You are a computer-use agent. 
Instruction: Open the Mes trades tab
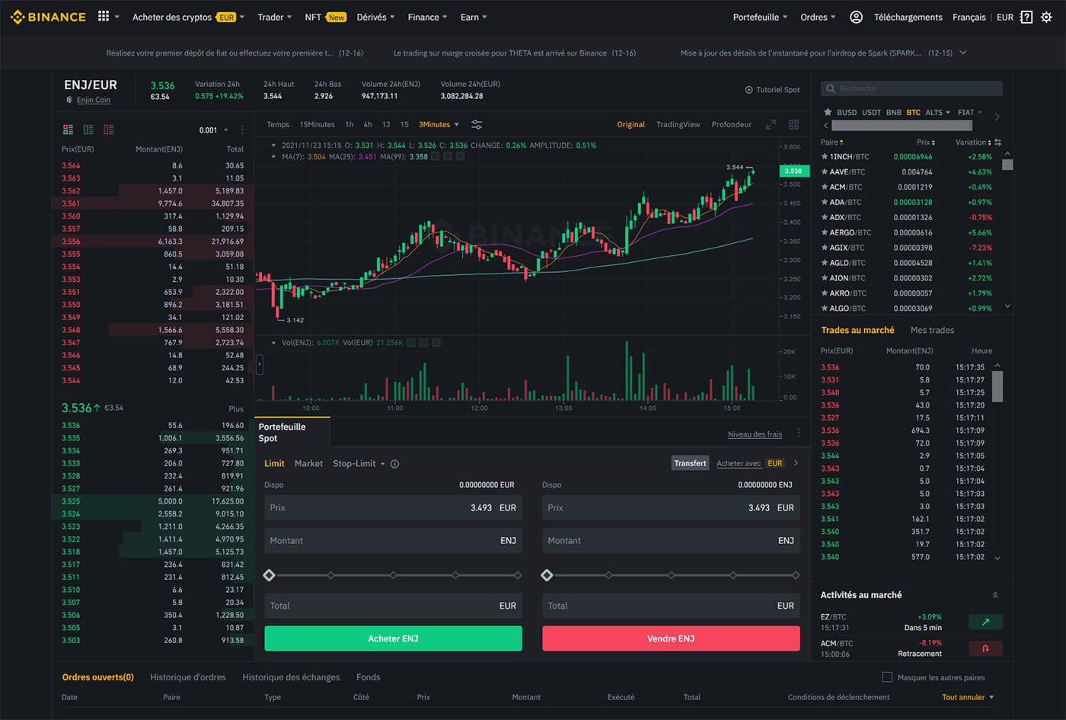click(x=932, y=330)
